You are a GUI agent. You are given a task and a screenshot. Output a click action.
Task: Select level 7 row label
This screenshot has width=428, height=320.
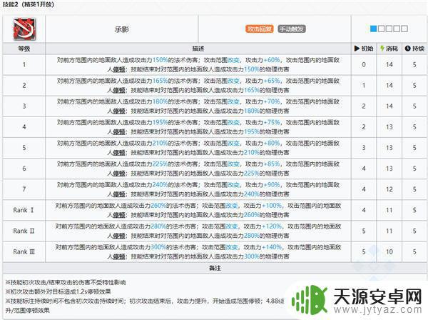pyautogui.click(x=24, y=189)
